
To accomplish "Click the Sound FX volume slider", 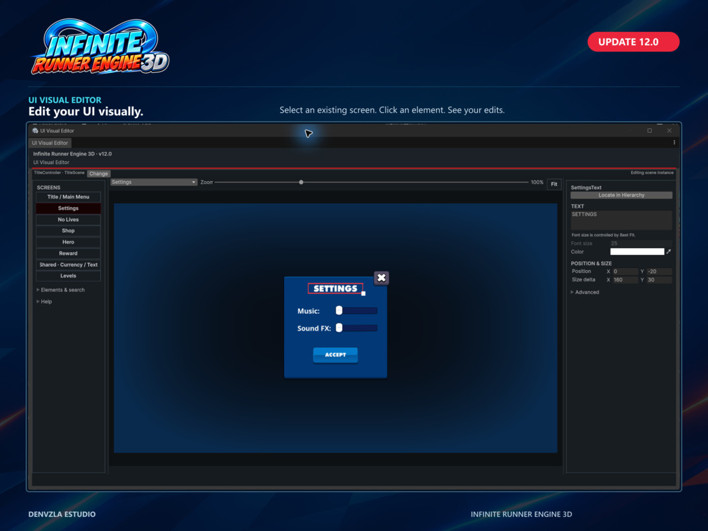I will pos(357,329).
